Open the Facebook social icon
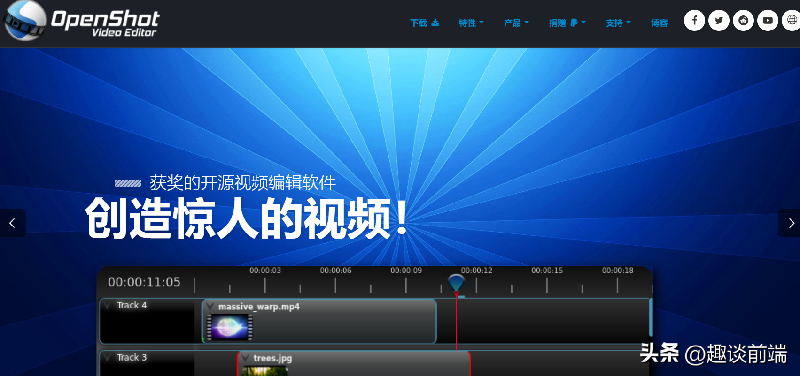Viewport: 800px width, 376px height. click(694, 20)
